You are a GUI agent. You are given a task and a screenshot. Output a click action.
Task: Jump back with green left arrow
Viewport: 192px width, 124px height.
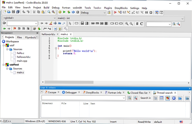[x=4, y=29]
